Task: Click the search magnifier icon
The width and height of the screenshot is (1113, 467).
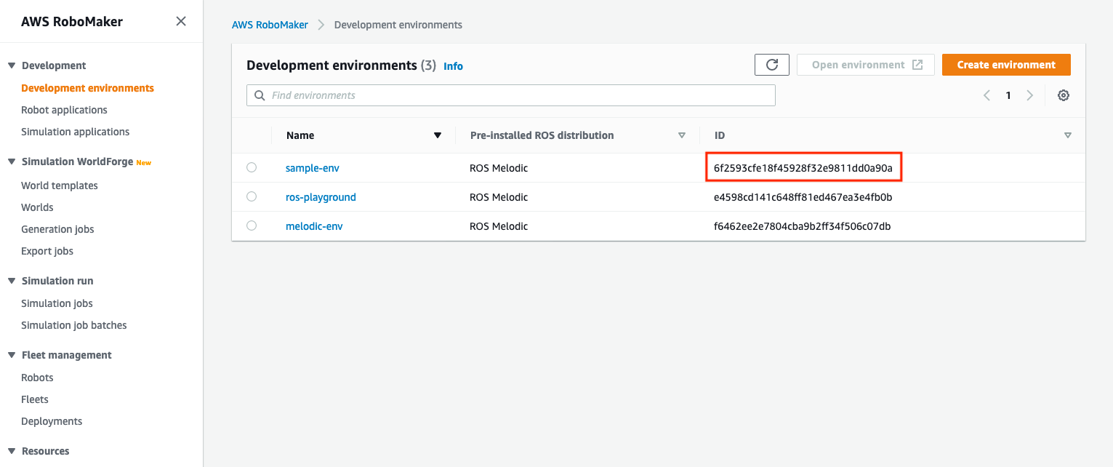Action: coord(260,95)
